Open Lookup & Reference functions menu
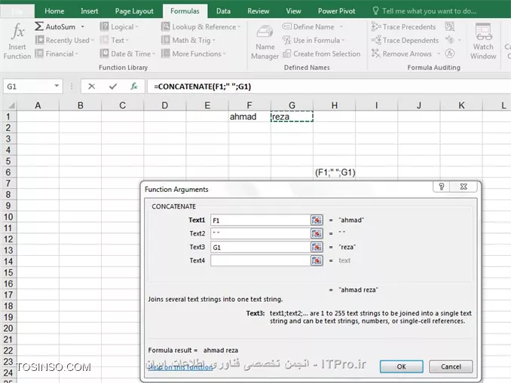This screenshot has height=383, width=511. click(x=200, y=26)
